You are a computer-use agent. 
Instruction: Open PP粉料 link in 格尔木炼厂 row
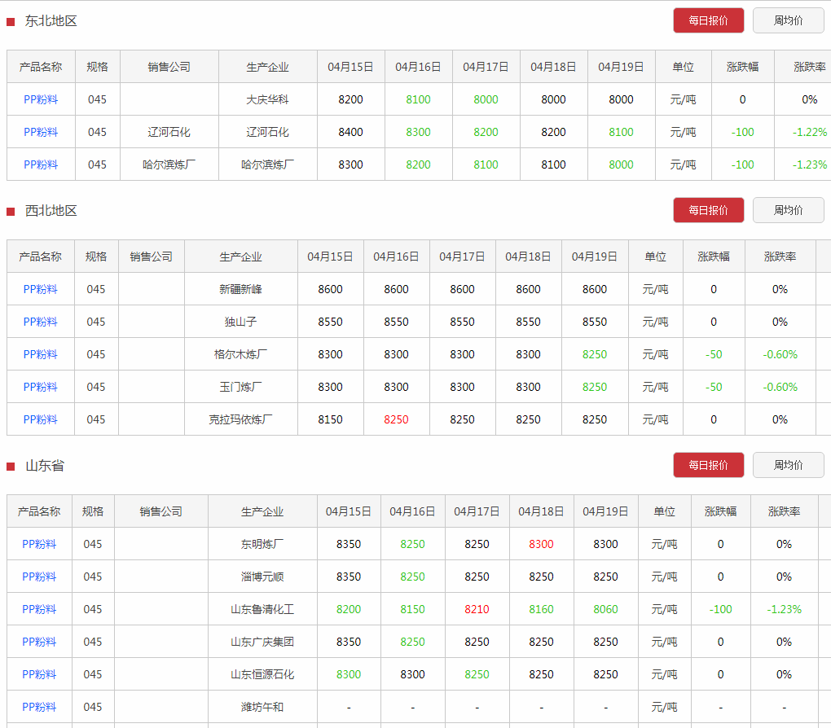coord(40,354)
